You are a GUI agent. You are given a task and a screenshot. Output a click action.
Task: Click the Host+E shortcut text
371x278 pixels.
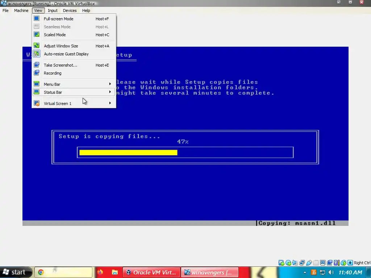102,65
